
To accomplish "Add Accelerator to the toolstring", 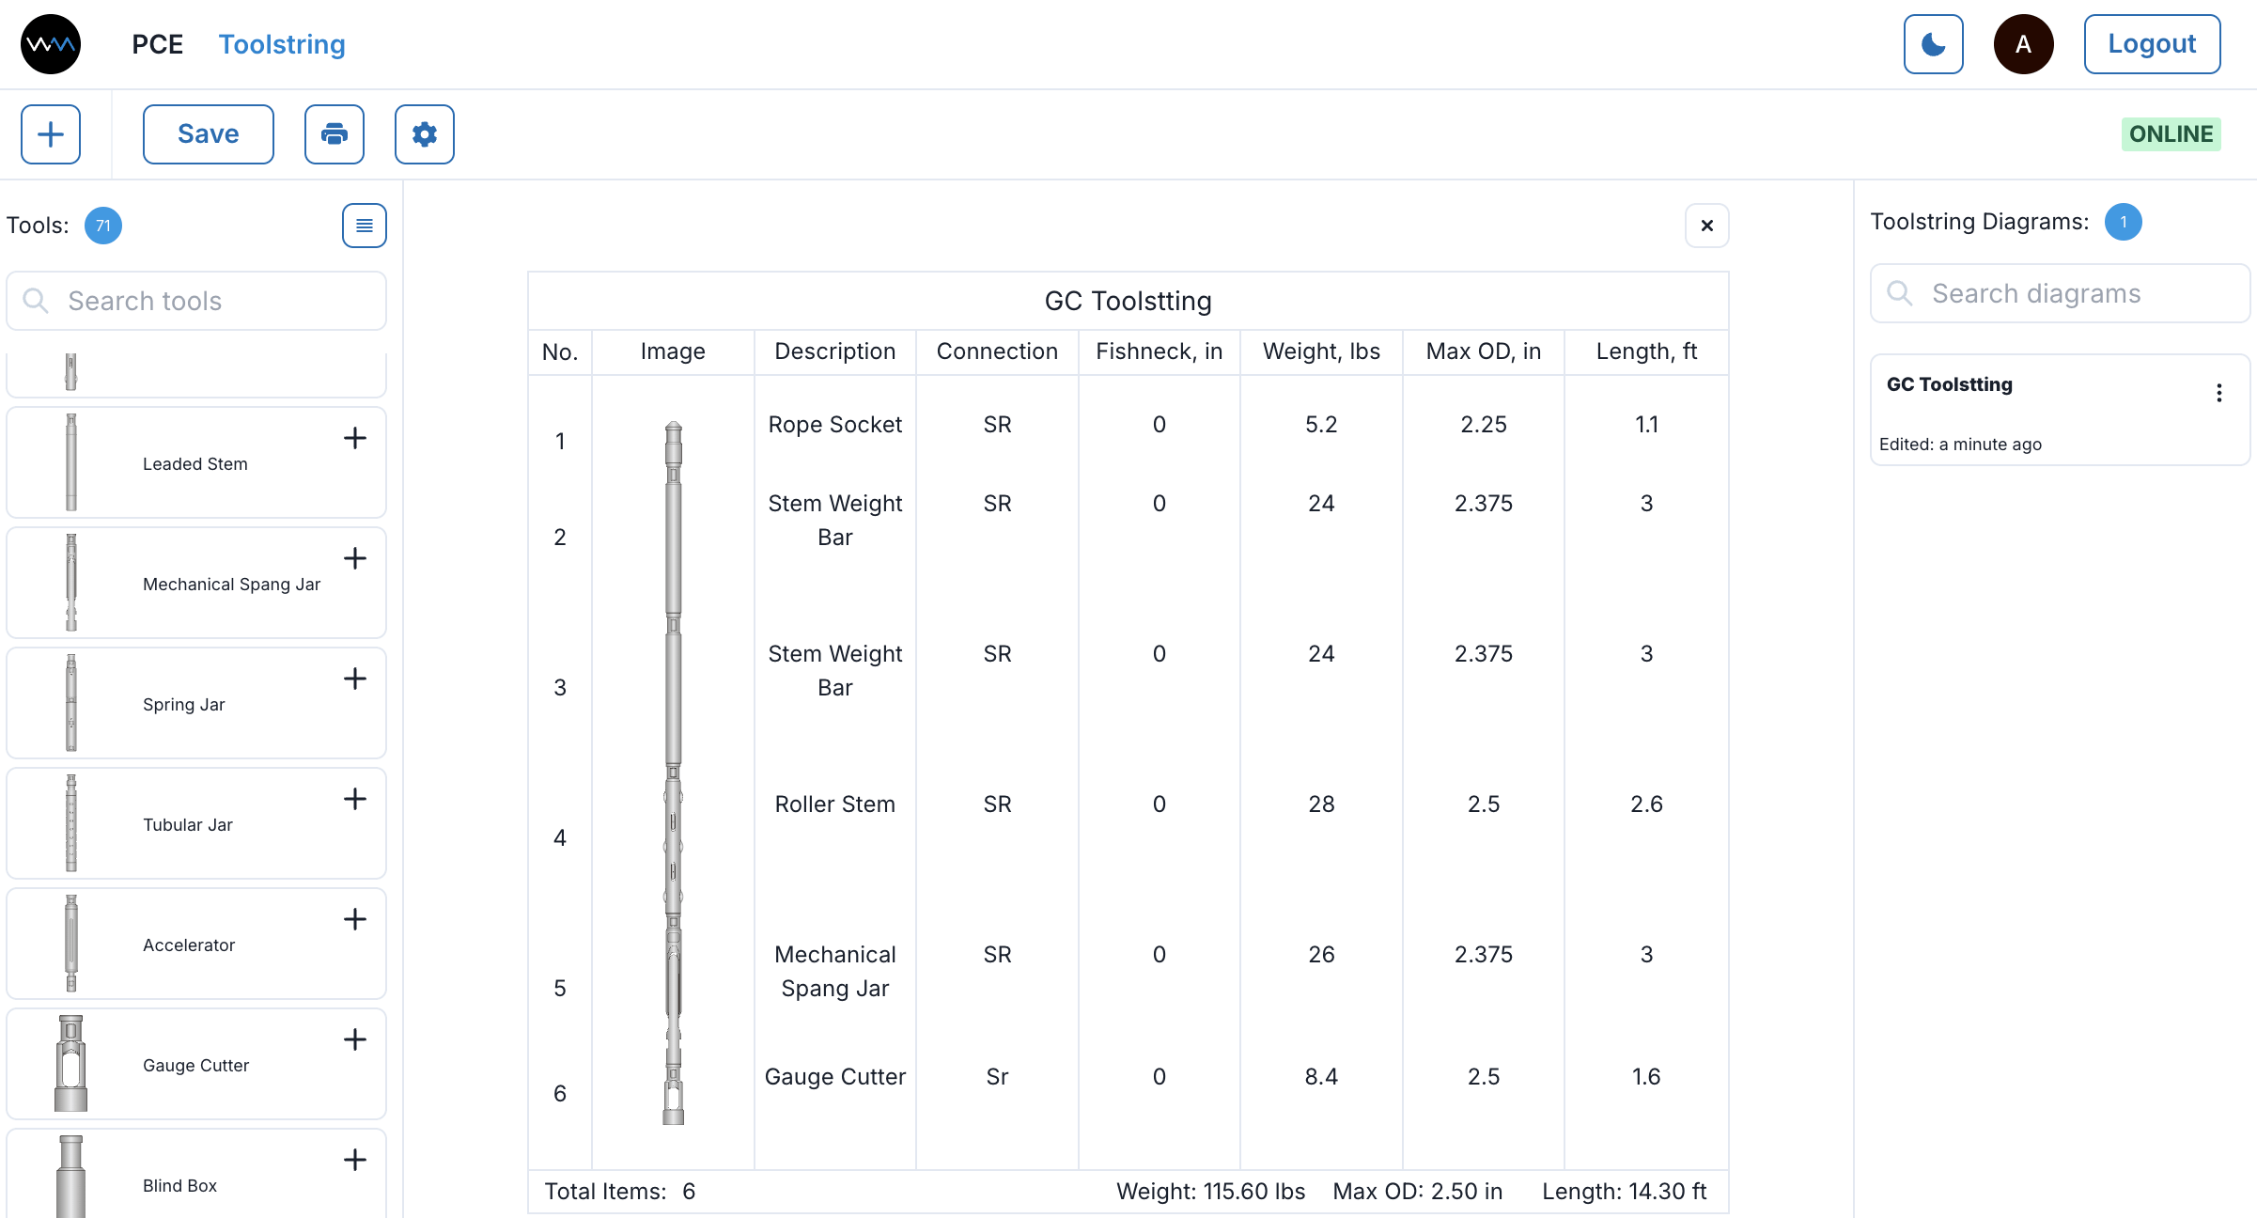I will click(355, 919).
